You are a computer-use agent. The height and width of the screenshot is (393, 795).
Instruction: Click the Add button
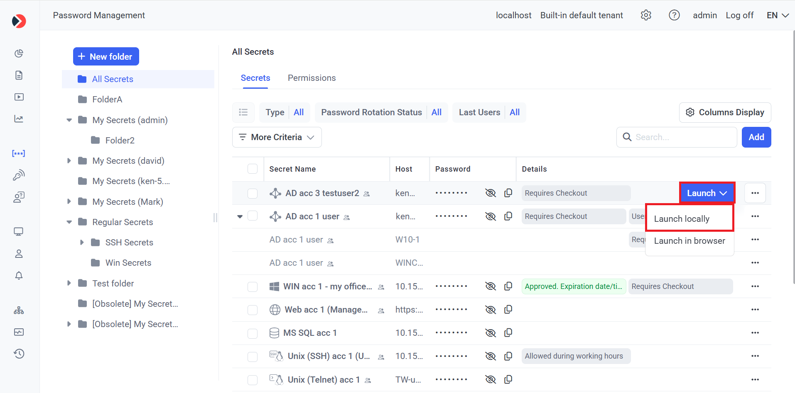[x=756, y=137]
